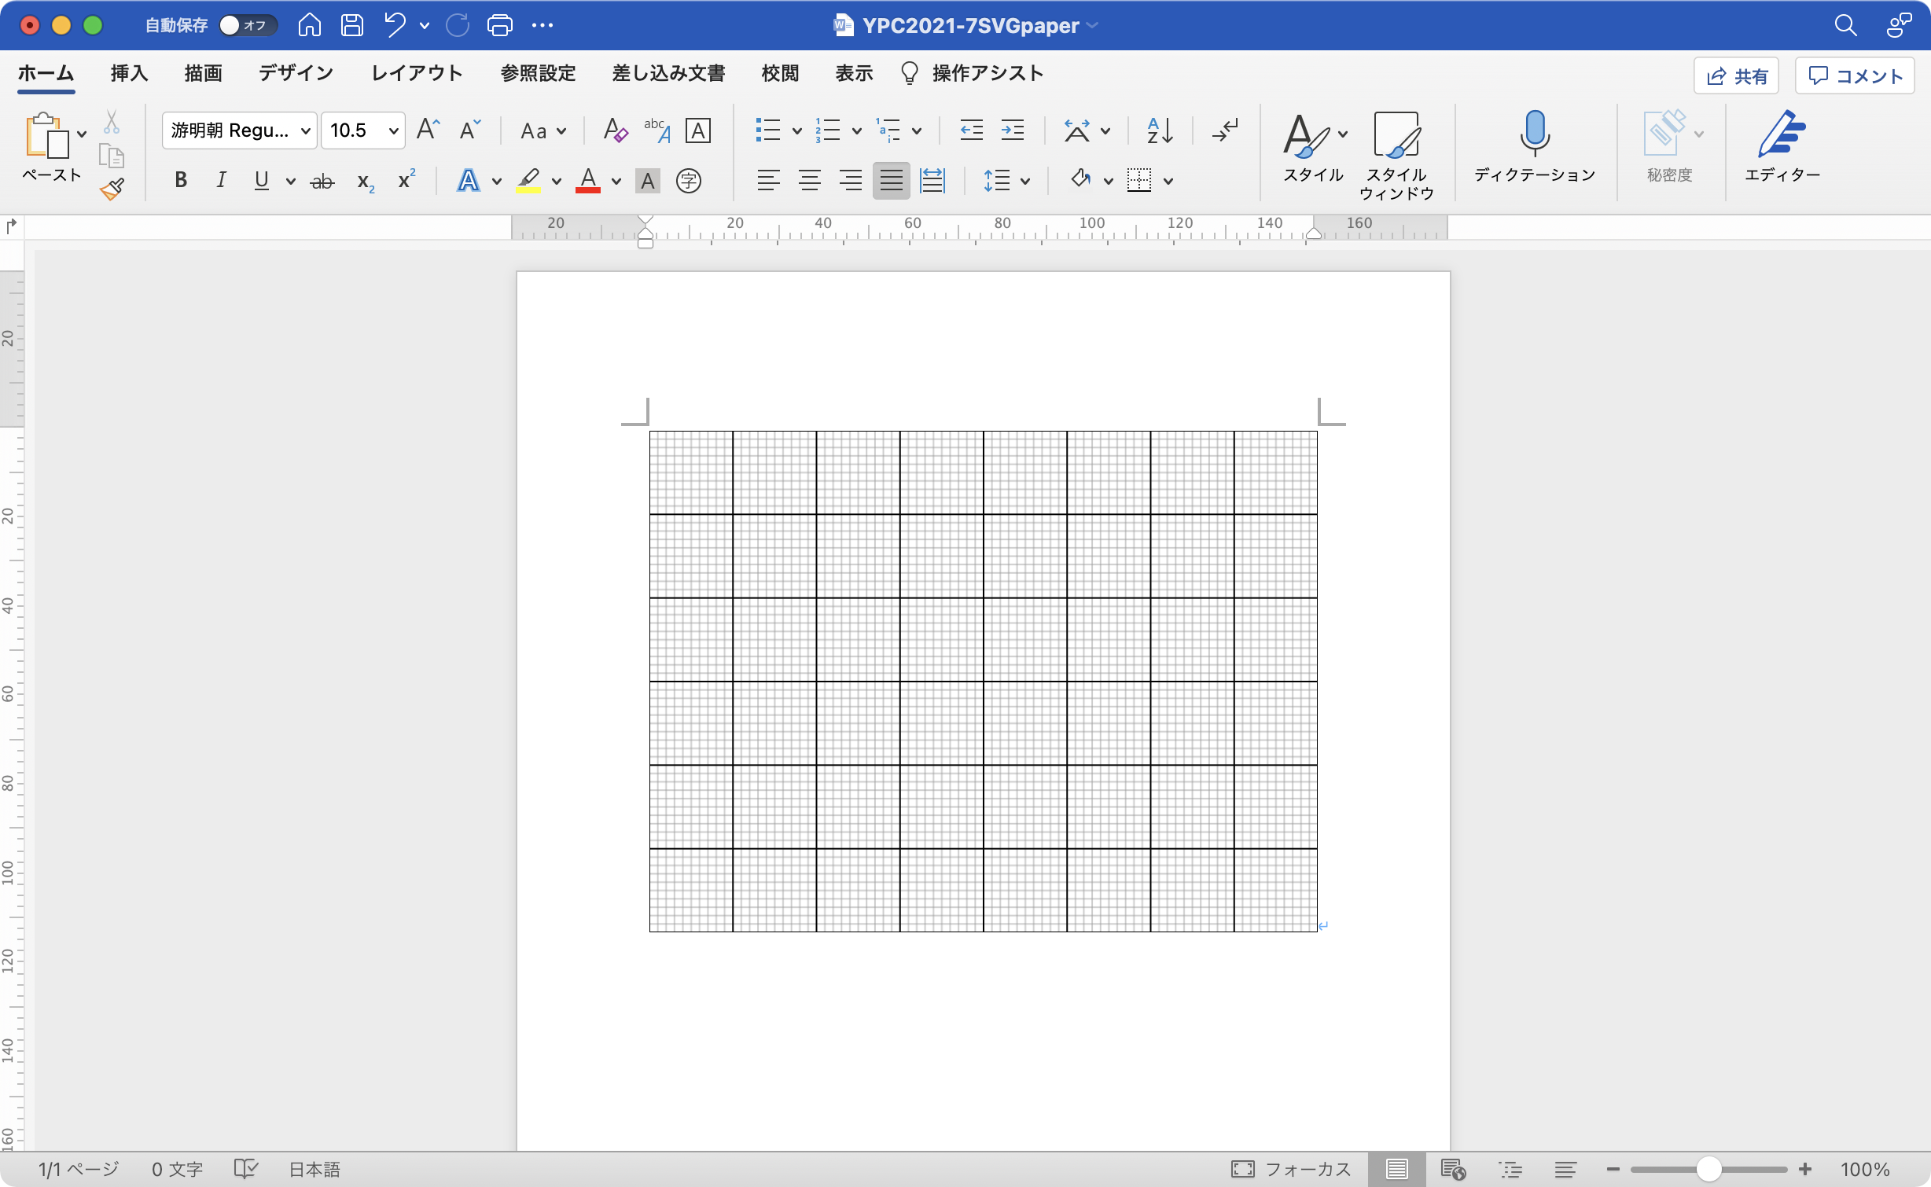The height and width of the screenshot is (1187, 1931).
Task: Switch to References (参照設定) tab
Action: coord(538,74)
